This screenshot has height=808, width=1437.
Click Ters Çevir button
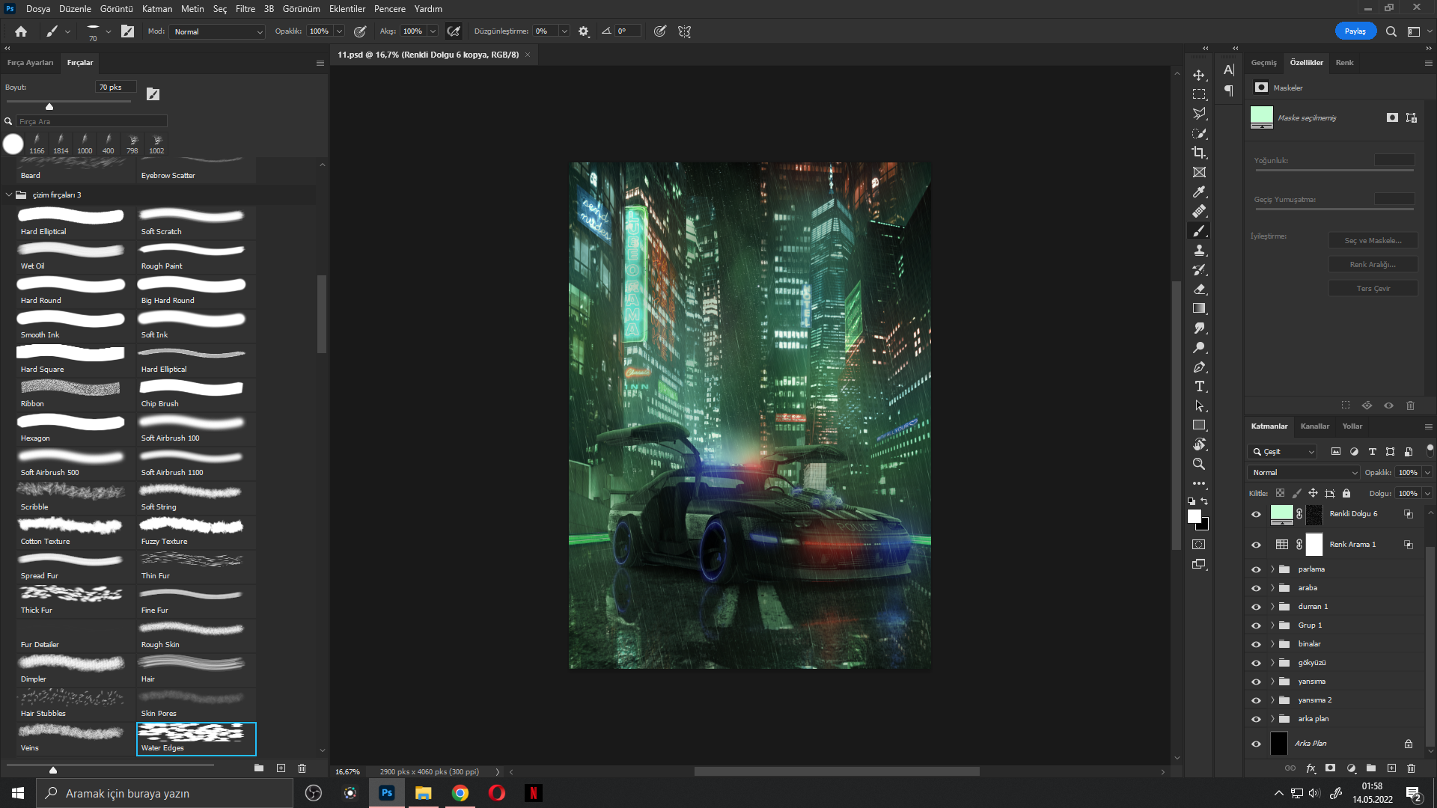pos(1373,289)
